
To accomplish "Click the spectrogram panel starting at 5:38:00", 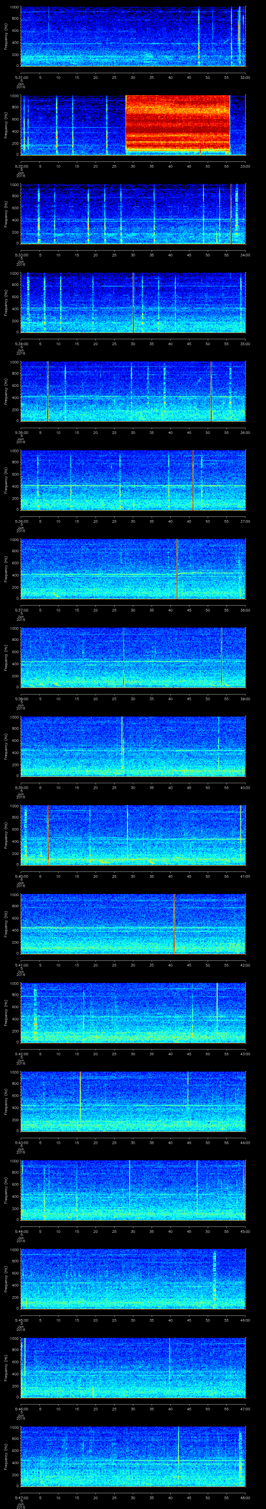I will (133, 657).
